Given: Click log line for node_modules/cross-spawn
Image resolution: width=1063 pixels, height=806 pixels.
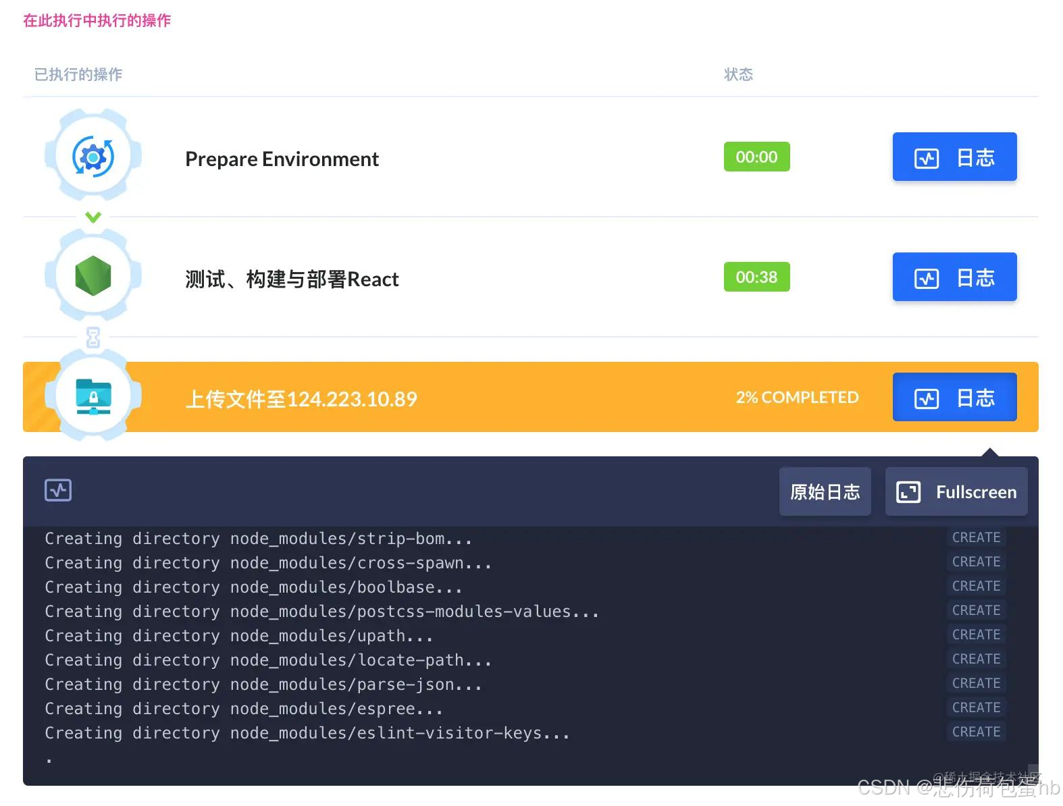Looking at the screenshot, I should (x=268, y=563).
